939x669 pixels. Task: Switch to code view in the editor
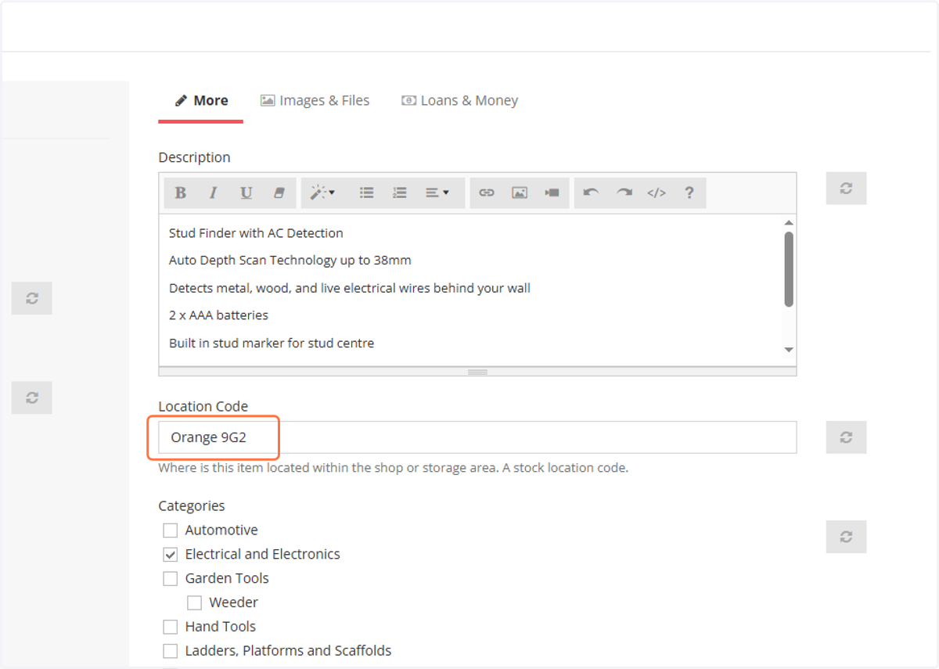657,192
